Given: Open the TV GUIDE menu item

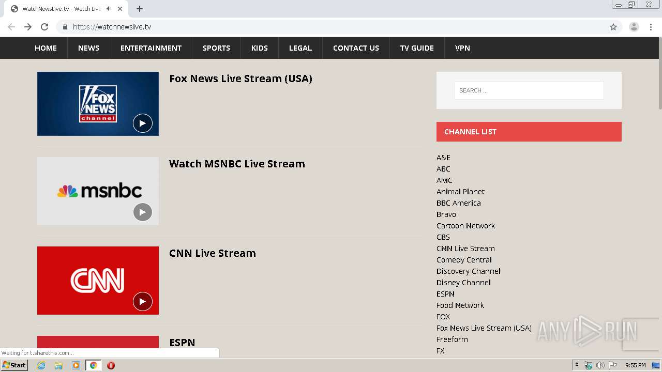Looking at the screenshot, I should coord(417,48).
